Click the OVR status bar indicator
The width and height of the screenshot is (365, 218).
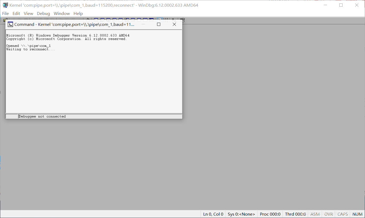pos(329,214)
